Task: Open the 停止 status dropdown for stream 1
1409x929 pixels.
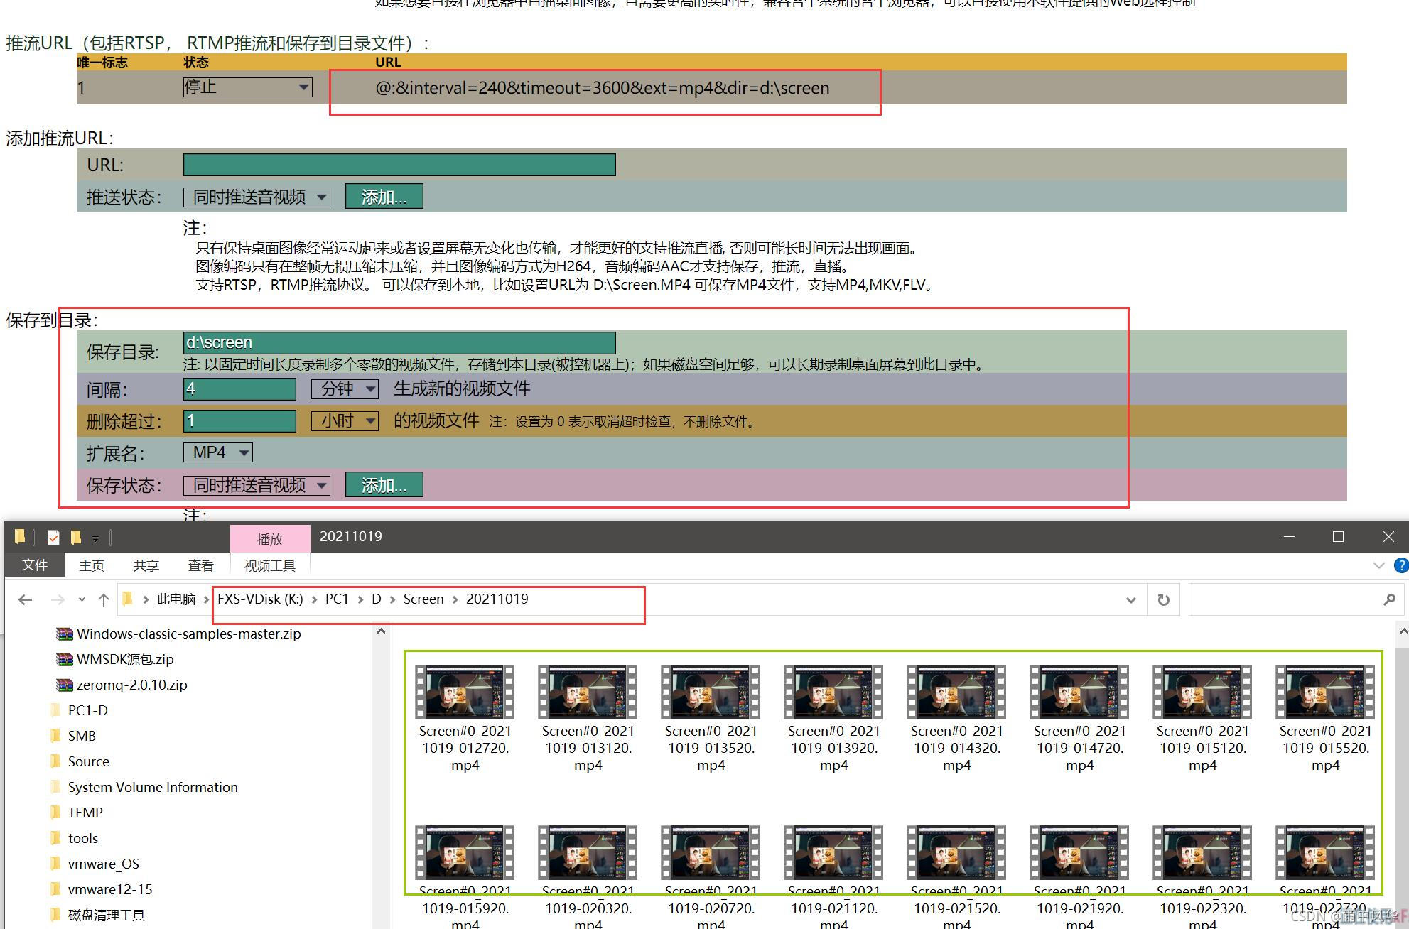Action: [247, 87]
